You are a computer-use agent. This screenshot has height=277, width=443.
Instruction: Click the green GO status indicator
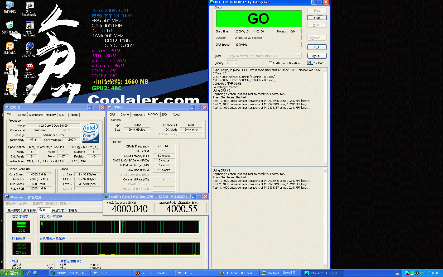point(259,18)
